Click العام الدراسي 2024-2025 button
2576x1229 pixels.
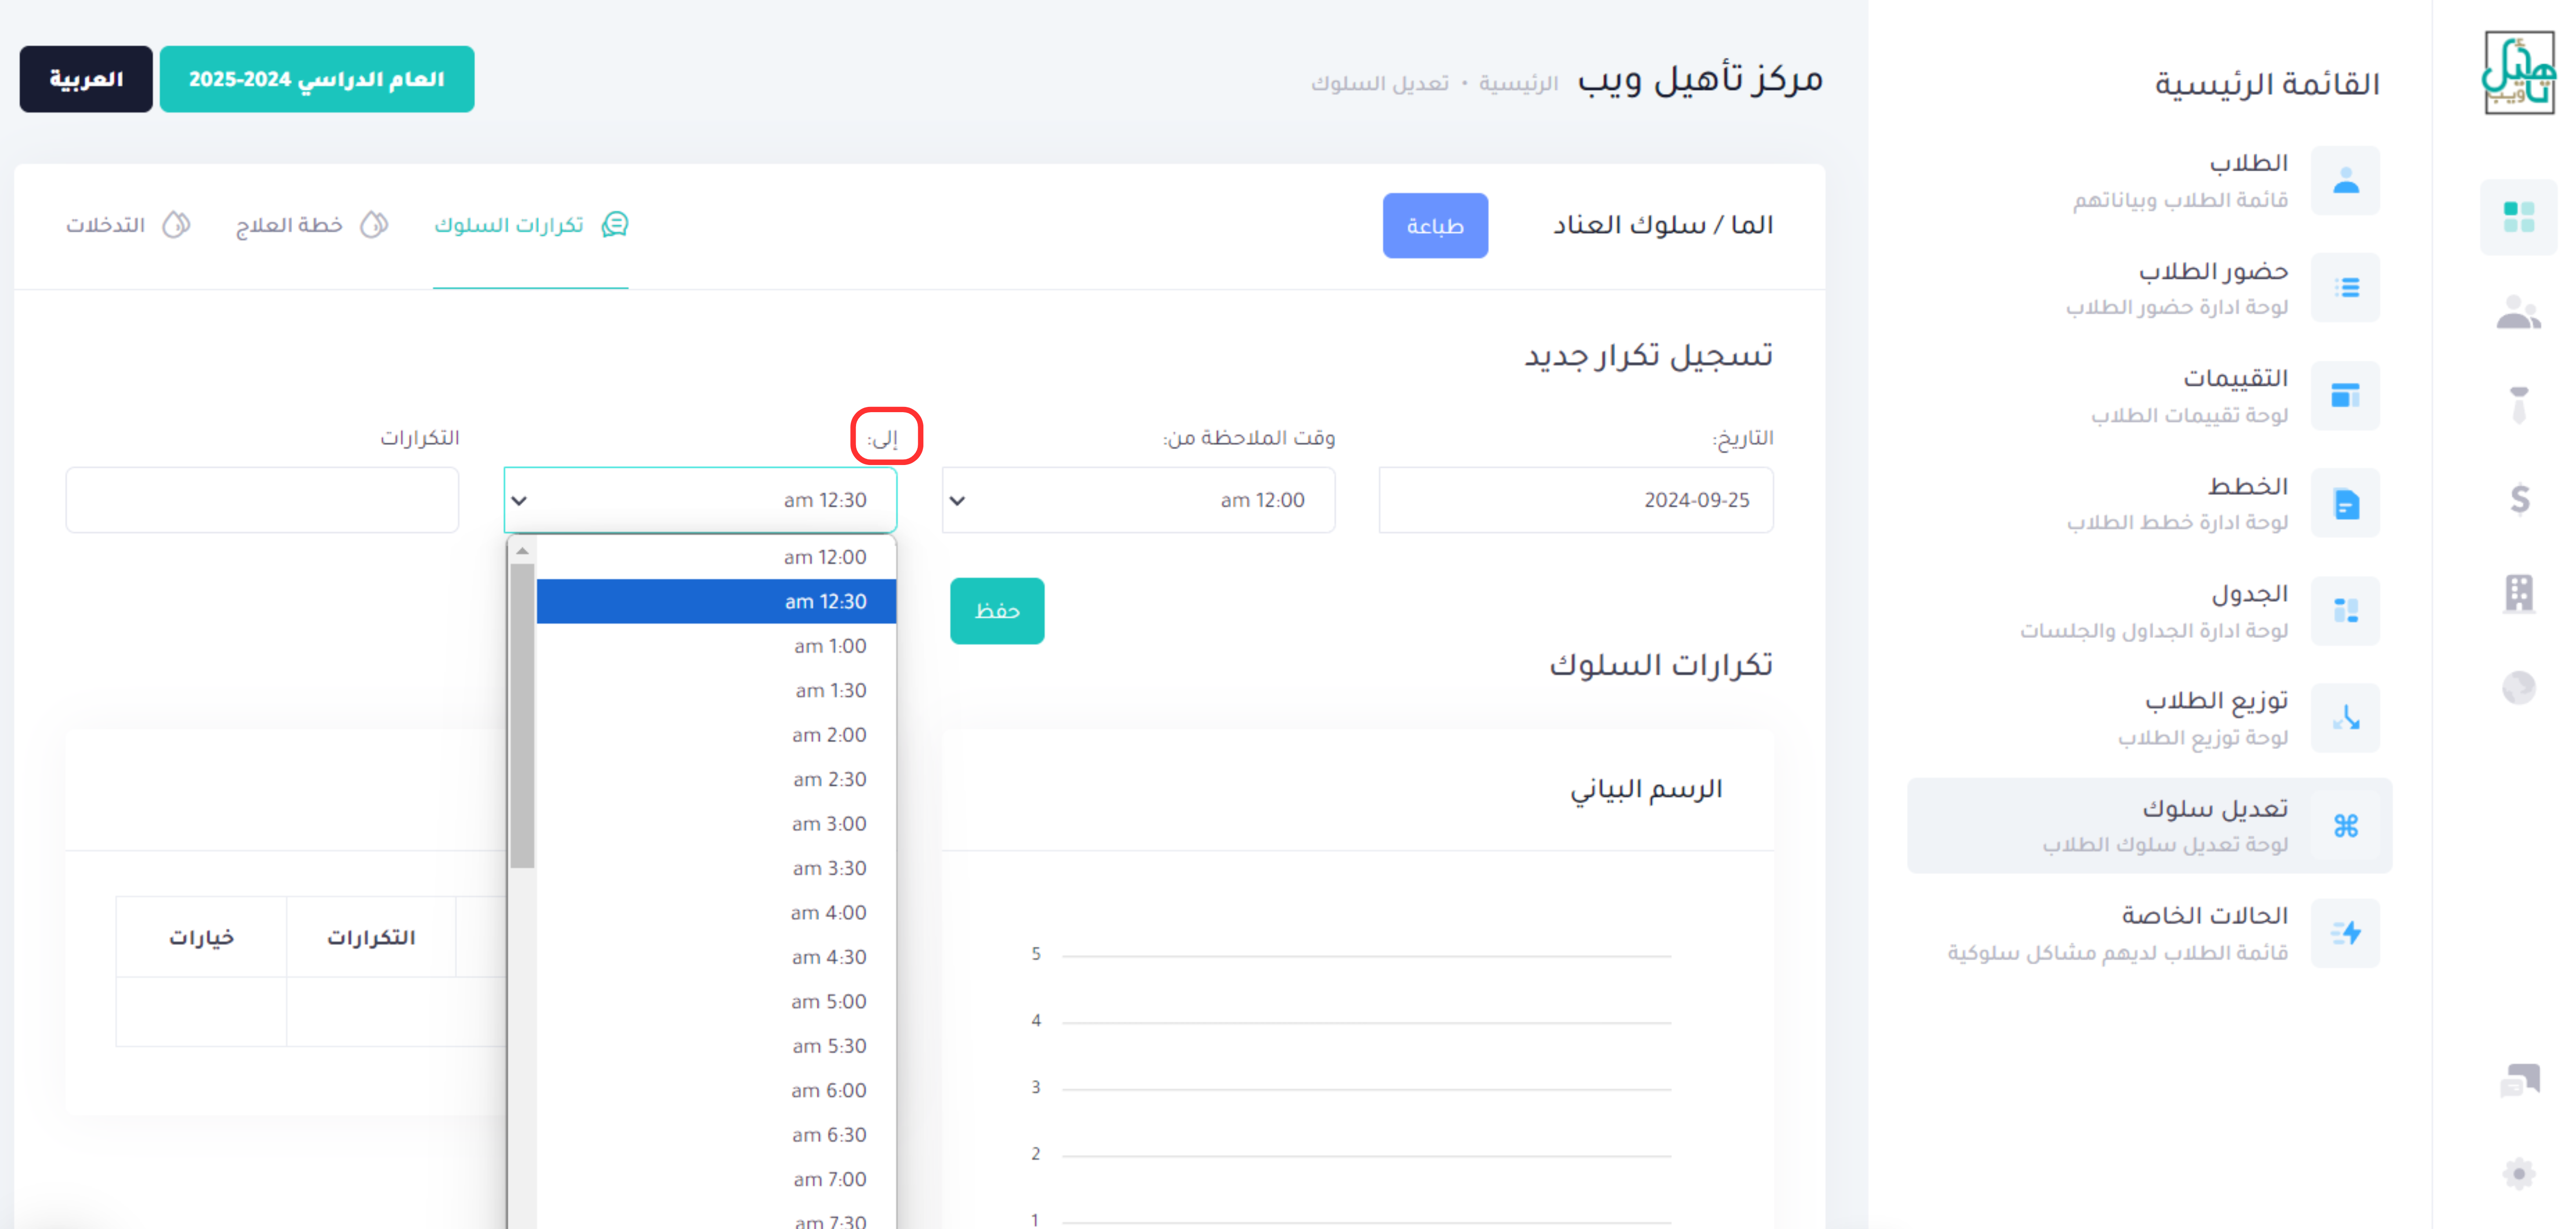point(317,79)
